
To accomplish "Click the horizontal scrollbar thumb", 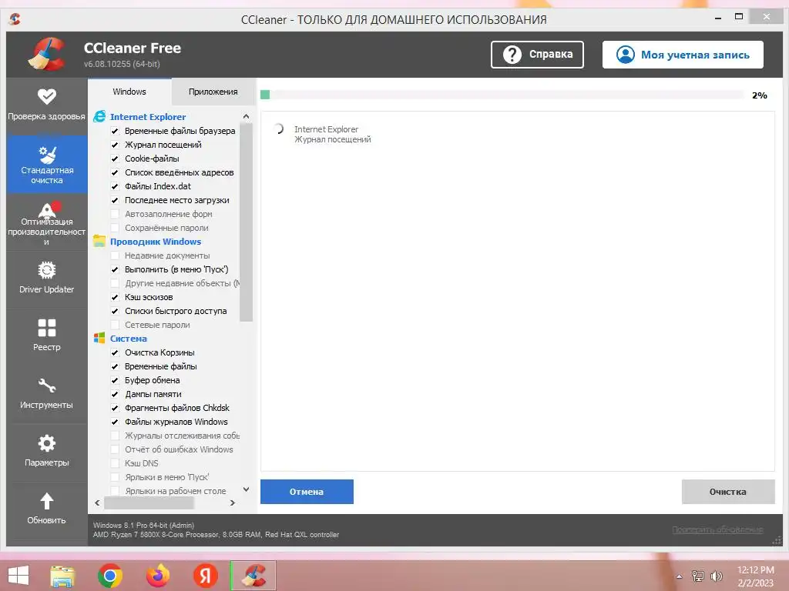I will 149,503.
